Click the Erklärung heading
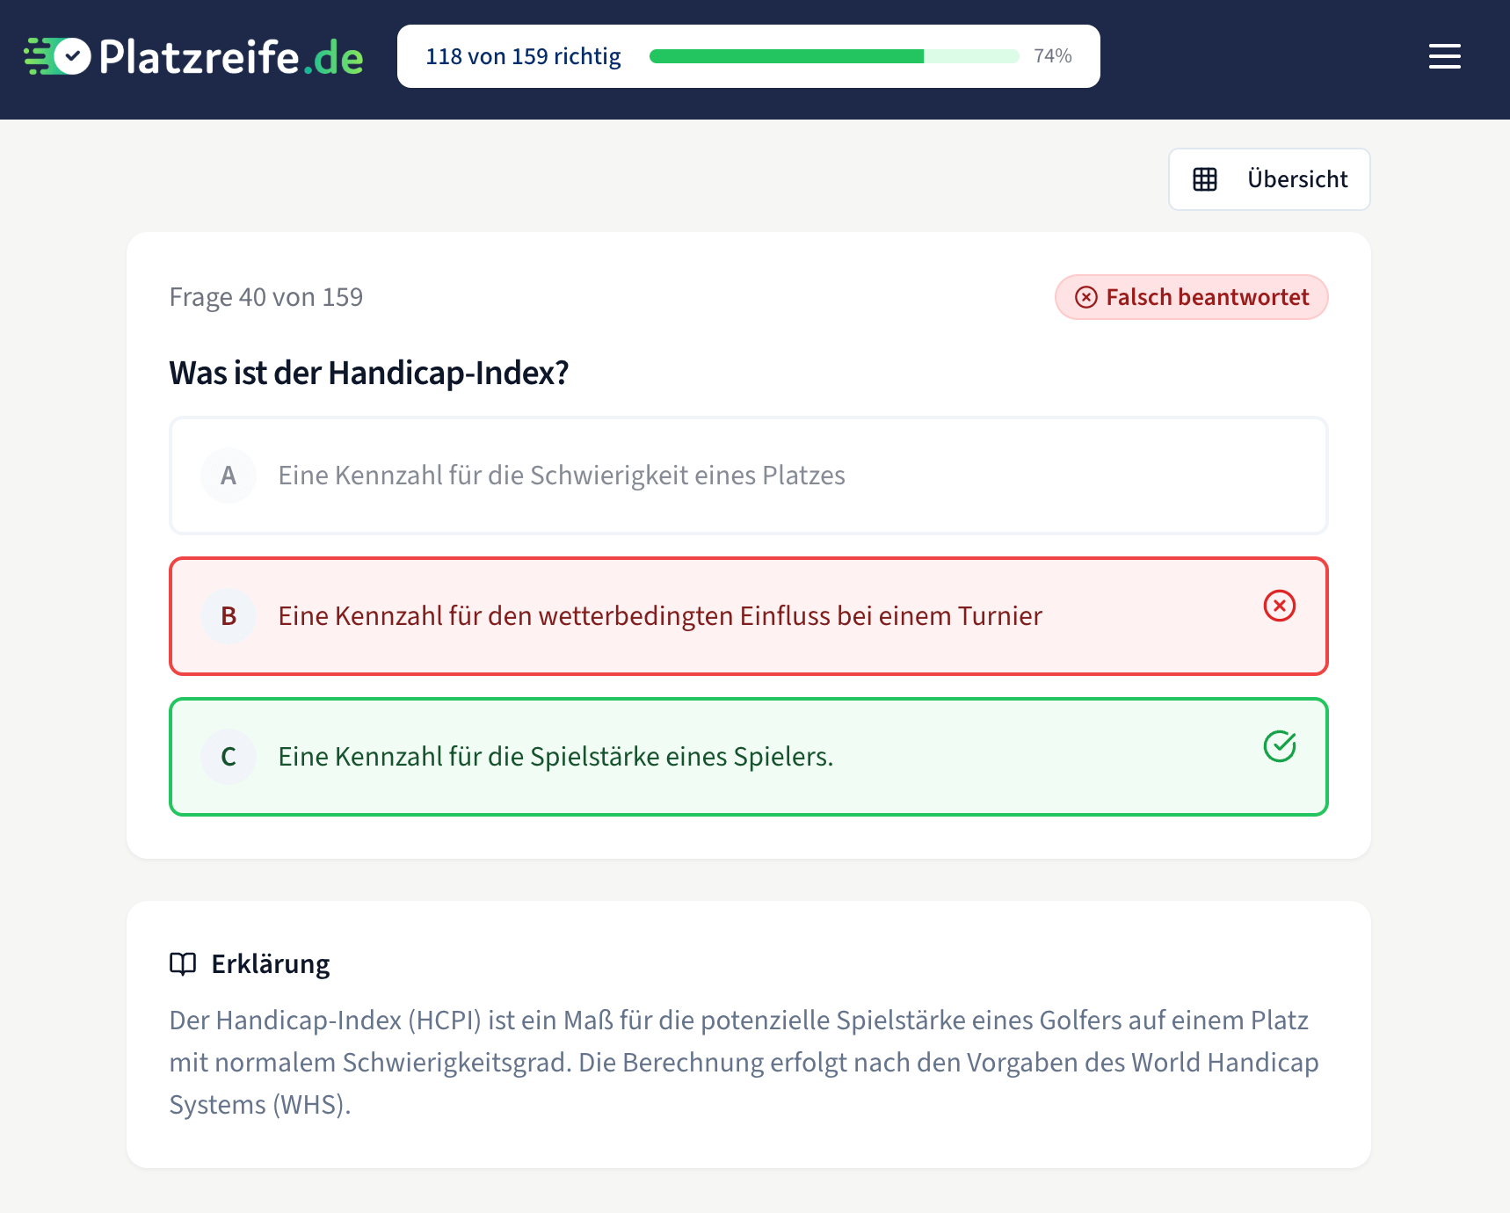 [271, 963]
